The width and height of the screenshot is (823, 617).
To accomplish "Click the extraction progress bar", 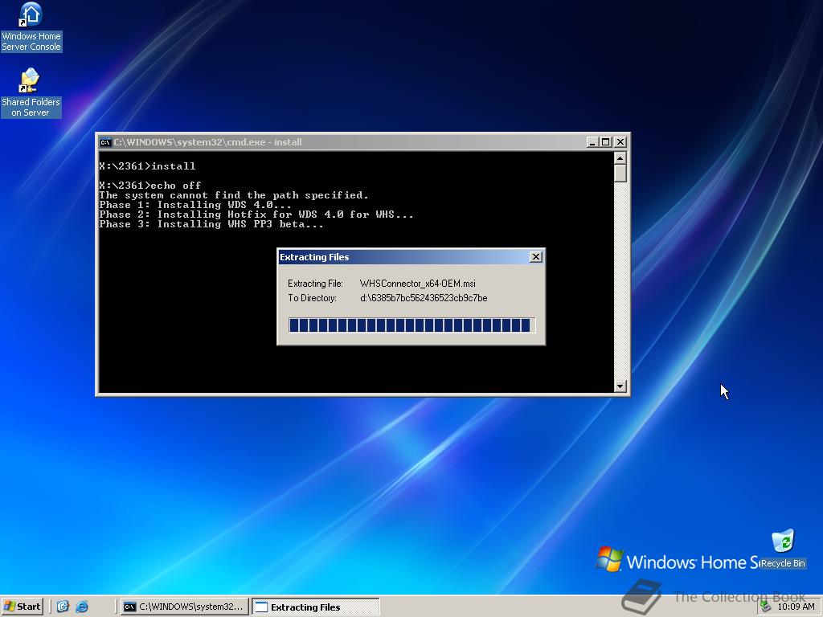I will coord(411,325).
